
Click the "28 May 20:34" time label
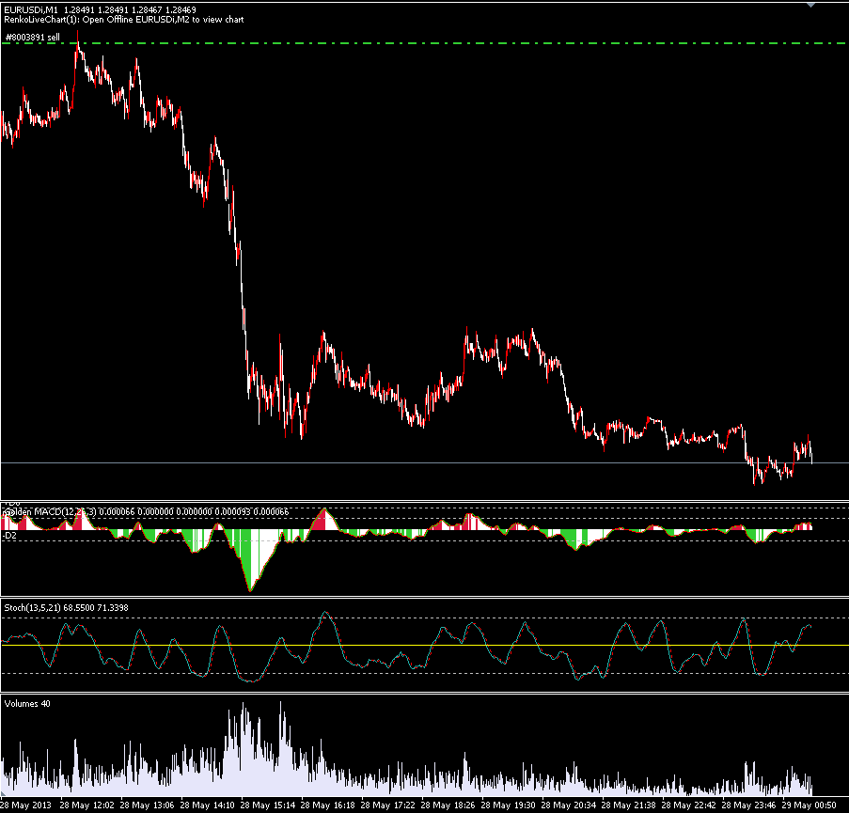569,805
